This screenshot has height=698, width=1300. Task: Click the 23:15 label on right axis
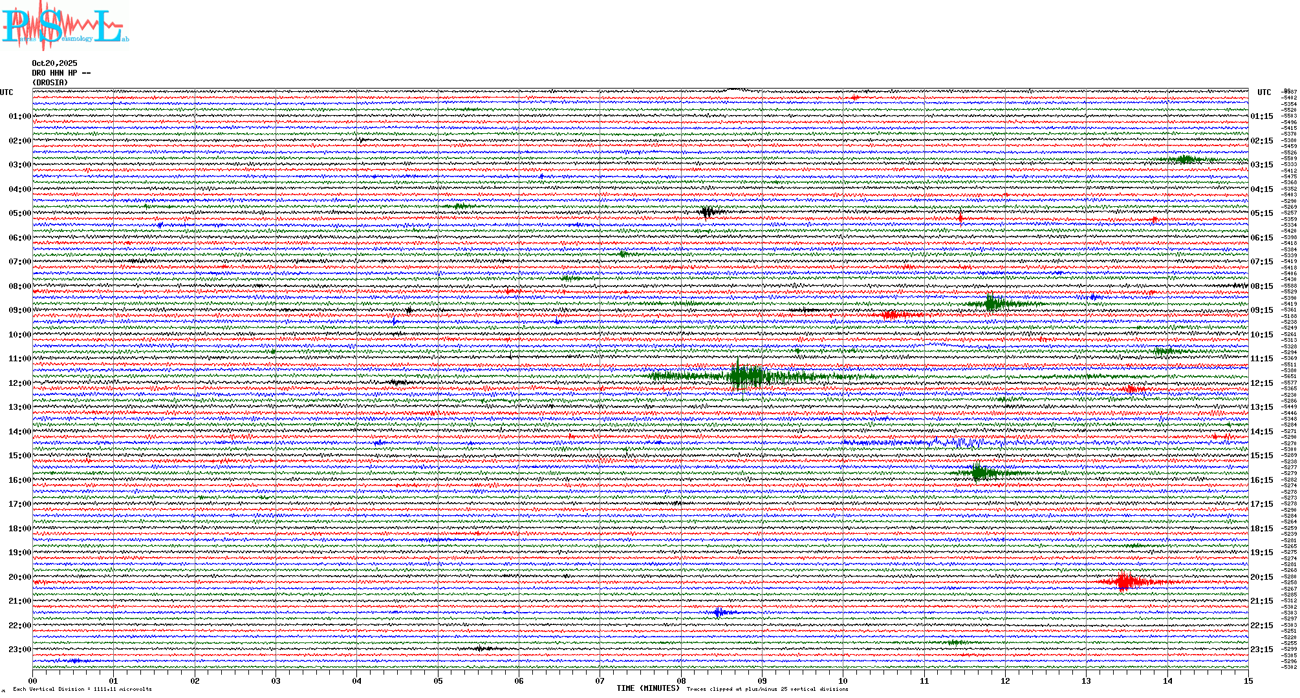pyautogui.click(x=1261, y=650)
